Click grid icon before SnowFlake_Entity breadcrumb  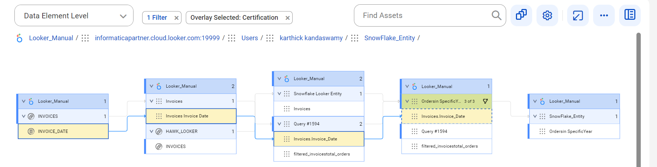[x=355, y=38]
